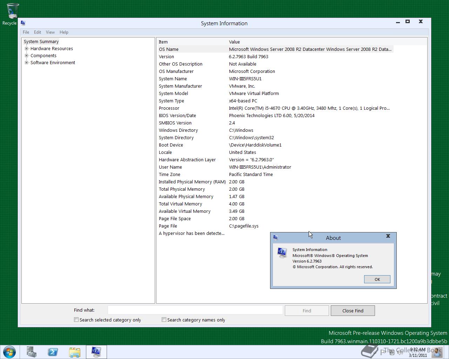Select Installed Physical Memory (RAM) row
The width and height of the screenshot is (449, 359).
tap(275, 182)
